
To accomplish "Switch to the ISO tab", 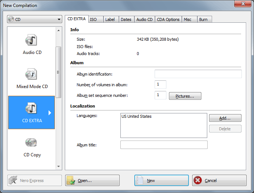I will pos(94,19).
